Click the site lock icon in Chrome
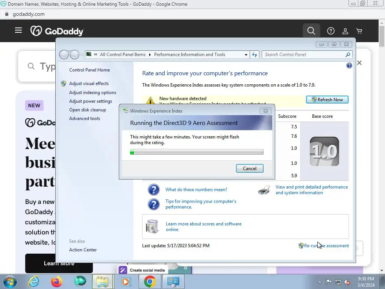This screenshot has width=385, height=289. [7, 14]
